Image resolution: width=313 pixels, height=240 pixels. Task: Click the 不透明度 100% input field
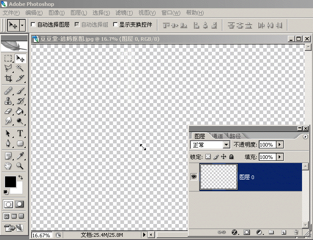pos(268,144)
